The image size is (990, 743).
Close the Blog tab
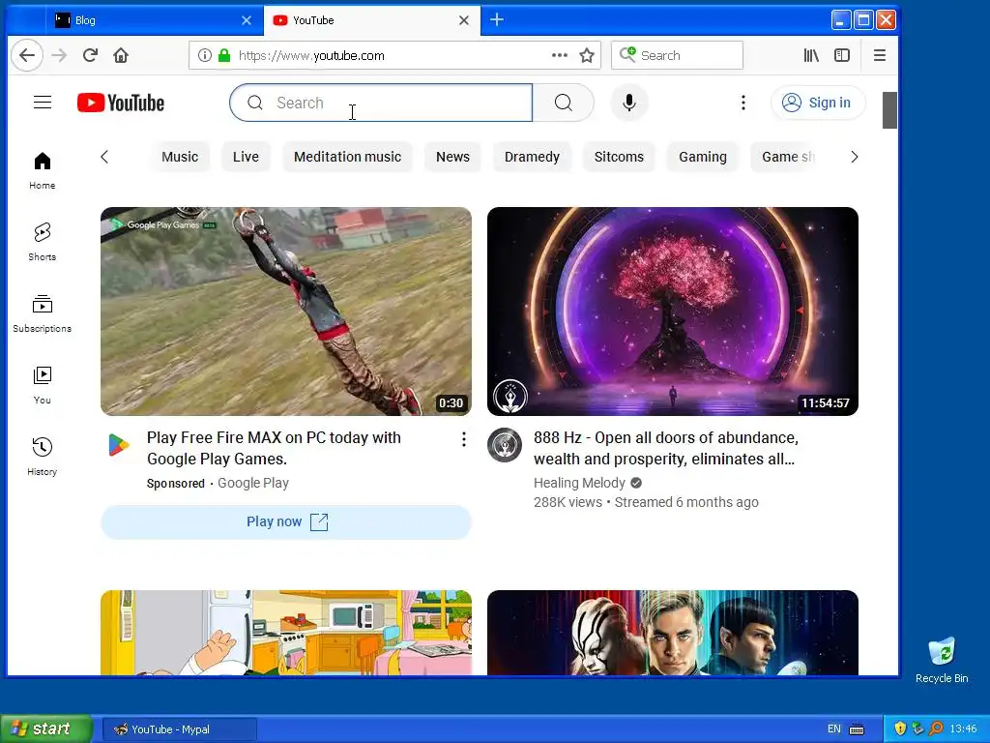[x=247, y=20]
